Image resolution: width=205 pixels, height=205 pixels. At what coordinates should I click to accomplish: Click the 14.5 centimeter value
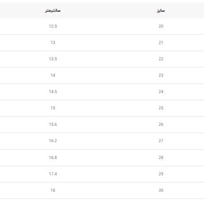click(x=53, y=92)
